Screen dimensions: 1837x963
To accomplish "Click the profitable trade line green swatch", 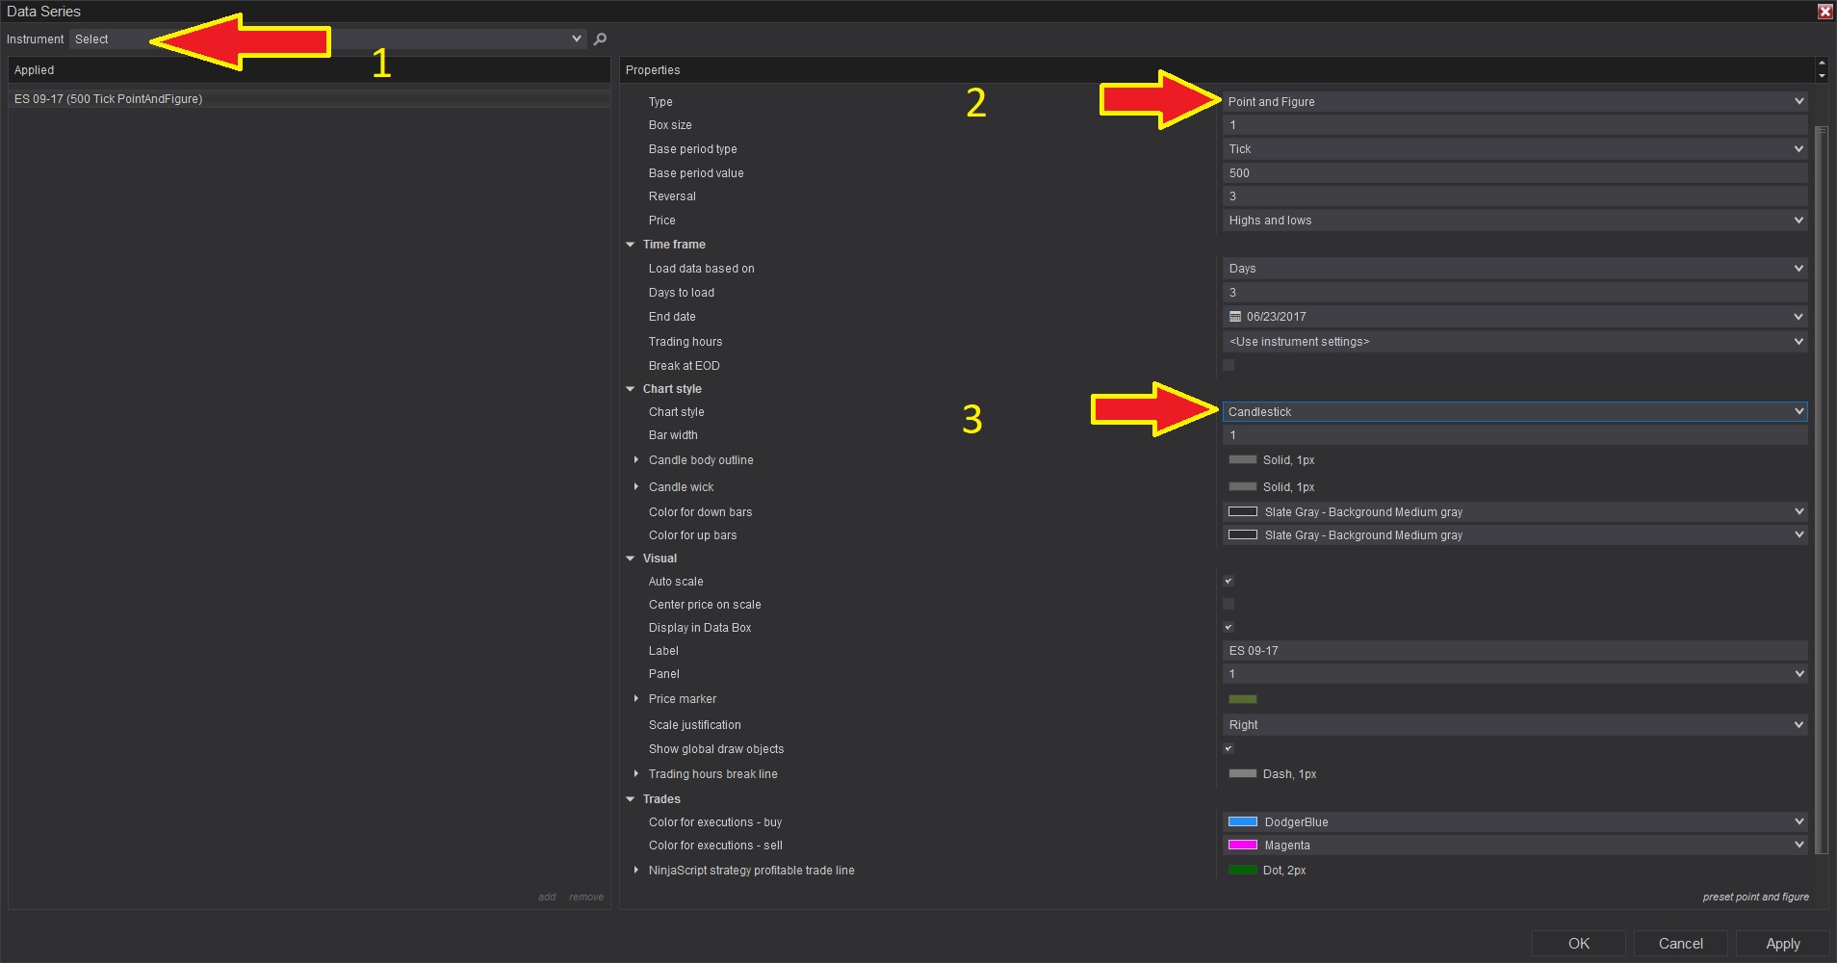I will point(1243,870).
